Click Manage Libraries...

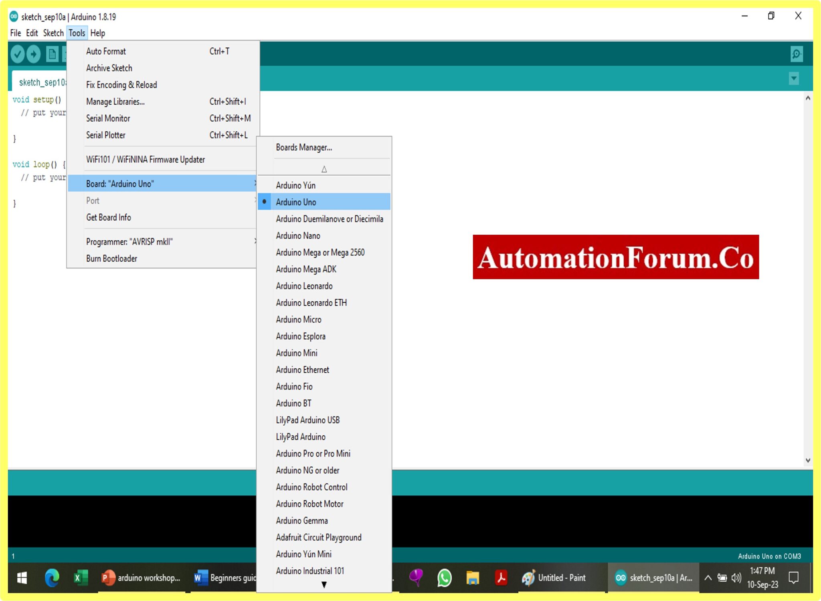[162, 102]
